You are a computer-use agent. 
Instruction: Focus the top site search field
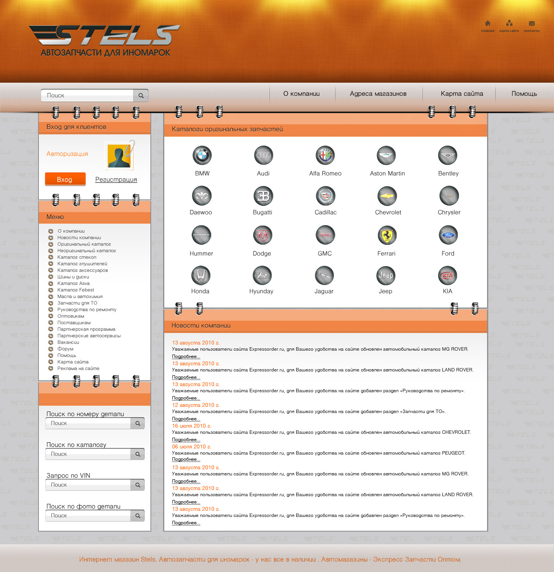point(87,95)
